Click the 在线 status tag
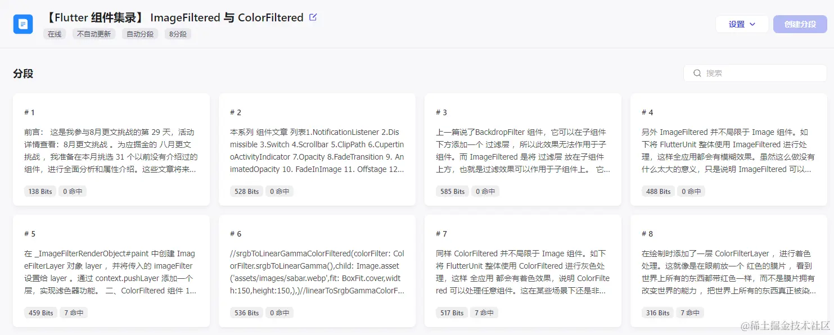This screenshot has width=834, height=335. click(55, 34)
